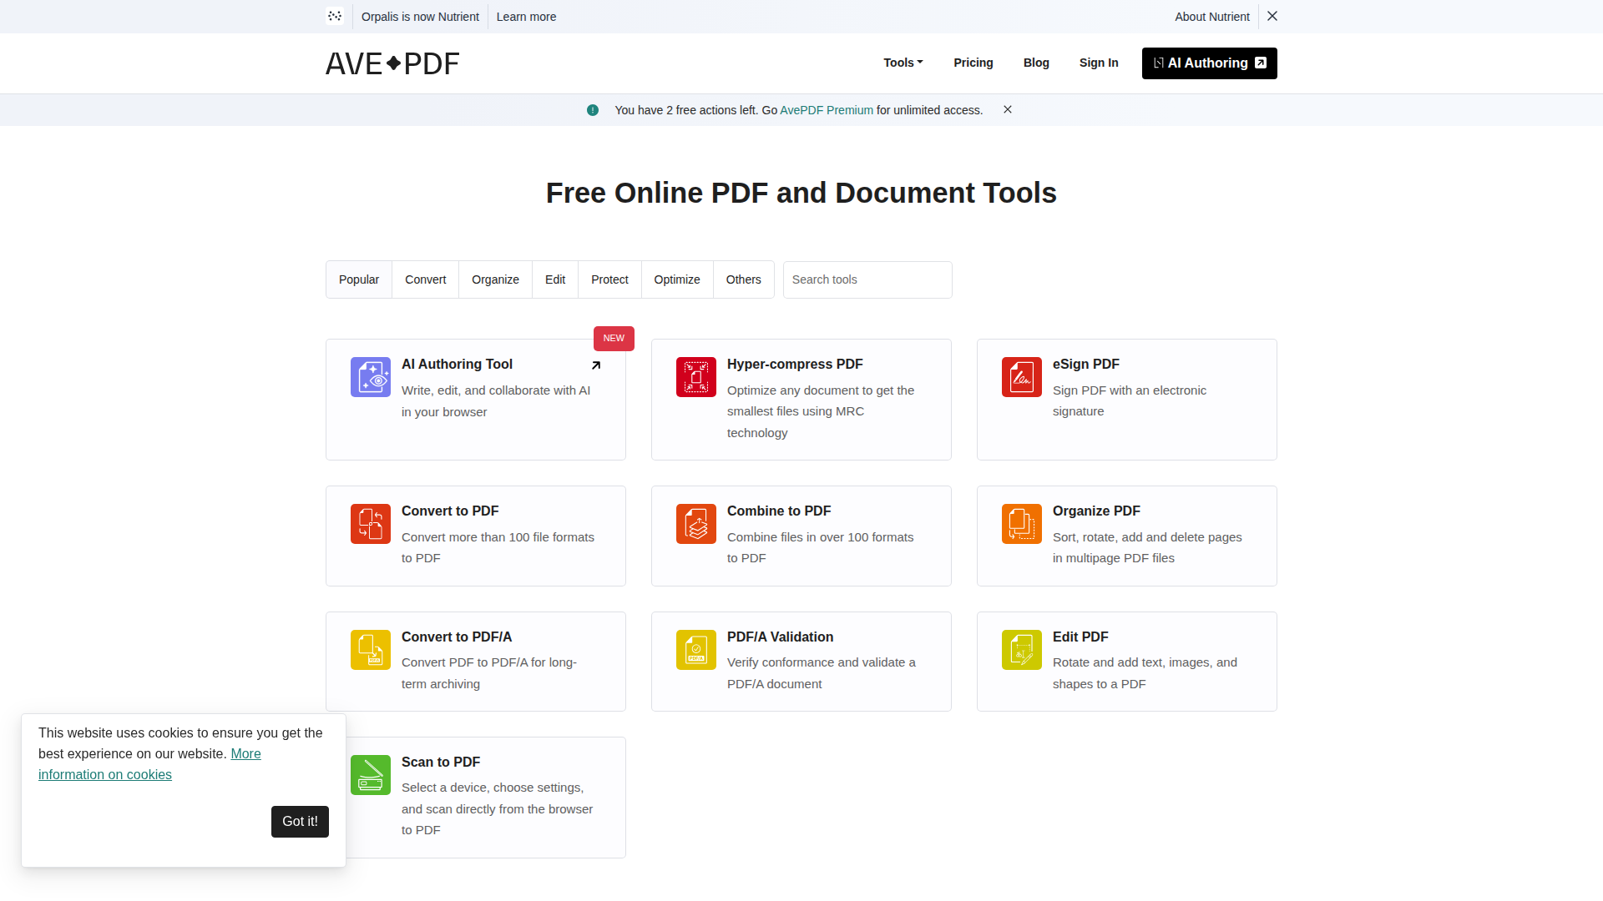The image size is (1603, 901).
Task: Click the Scan to PDF icon
Action: click(x=371, y=775)
